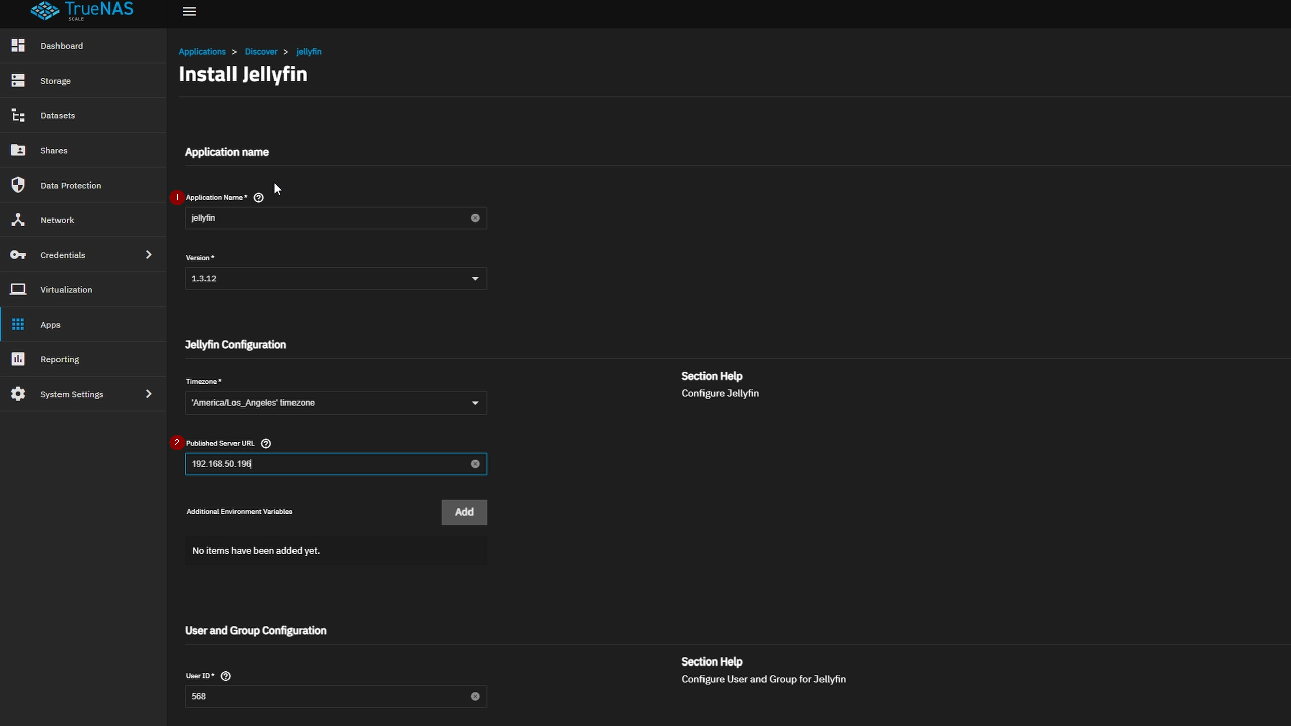
Task: Click "No items have been added yet." text
Action: pyautogui.click(x=256, y=551)
